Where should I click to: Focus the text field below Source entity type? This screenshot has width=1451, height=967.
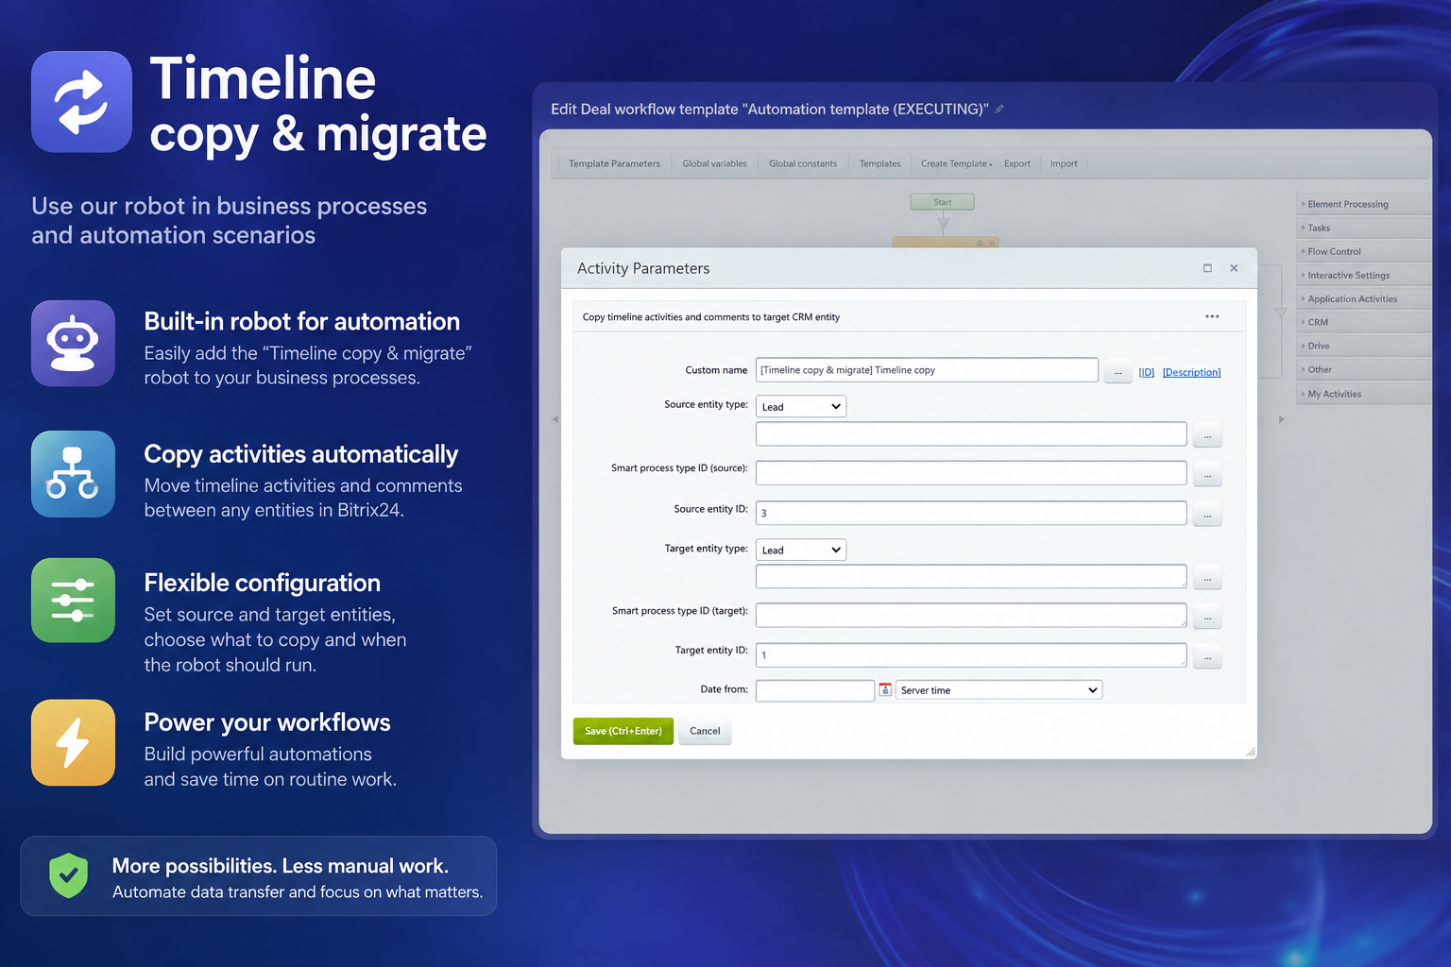click(x=971, y=434)
